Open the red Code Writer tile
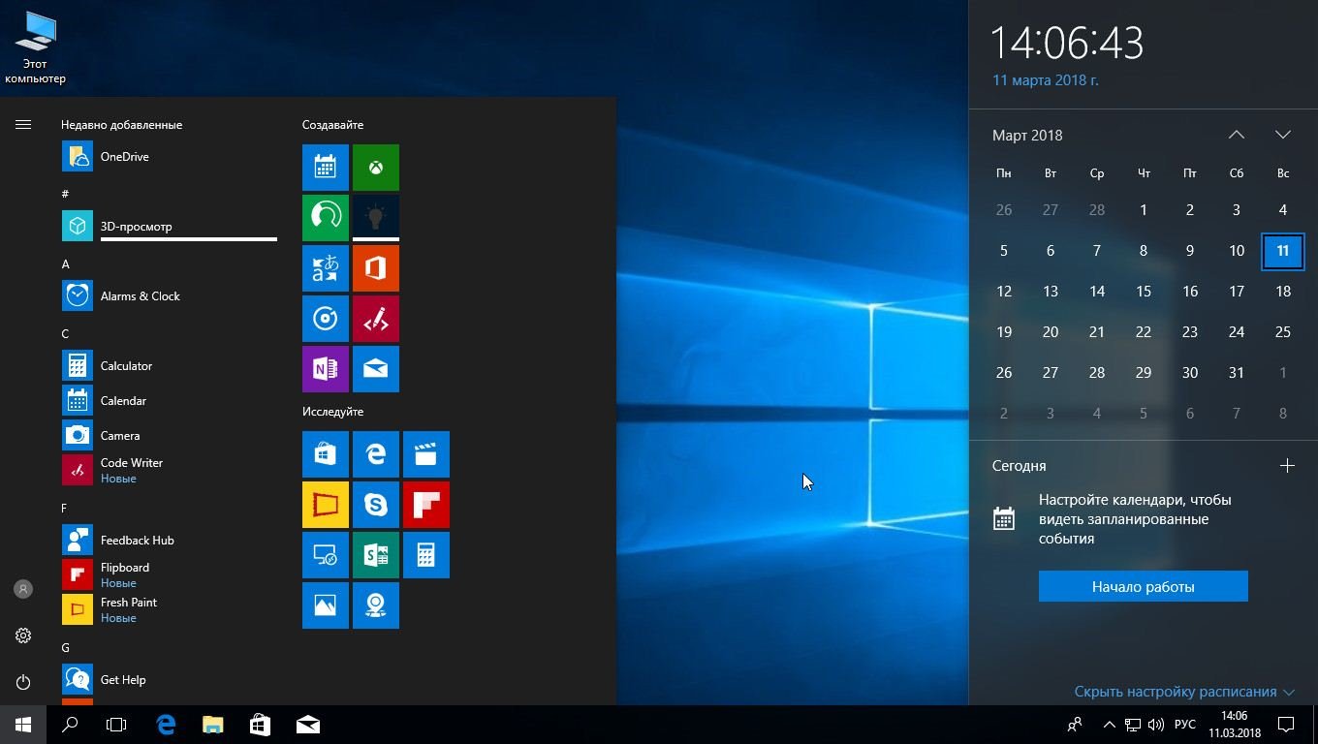 pyautogui.click(x=376, y=319)
